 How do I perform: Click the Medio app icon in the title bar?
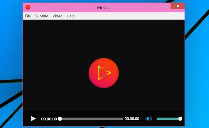[28, 7]
